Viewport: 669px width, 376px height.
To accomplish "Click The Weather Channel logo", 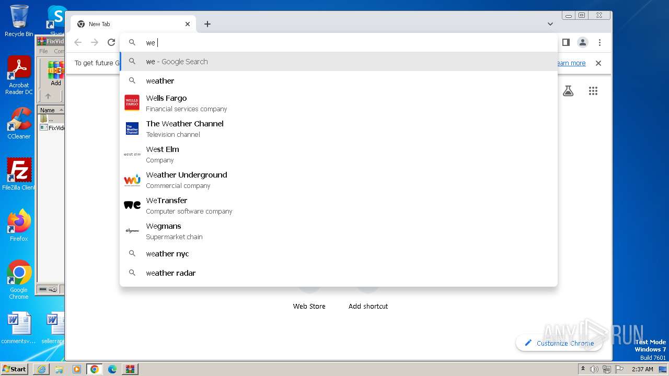I will point(132,128).
